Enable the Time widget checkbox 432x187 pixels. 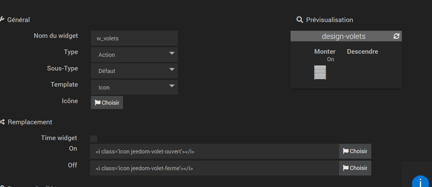(93, 139)
